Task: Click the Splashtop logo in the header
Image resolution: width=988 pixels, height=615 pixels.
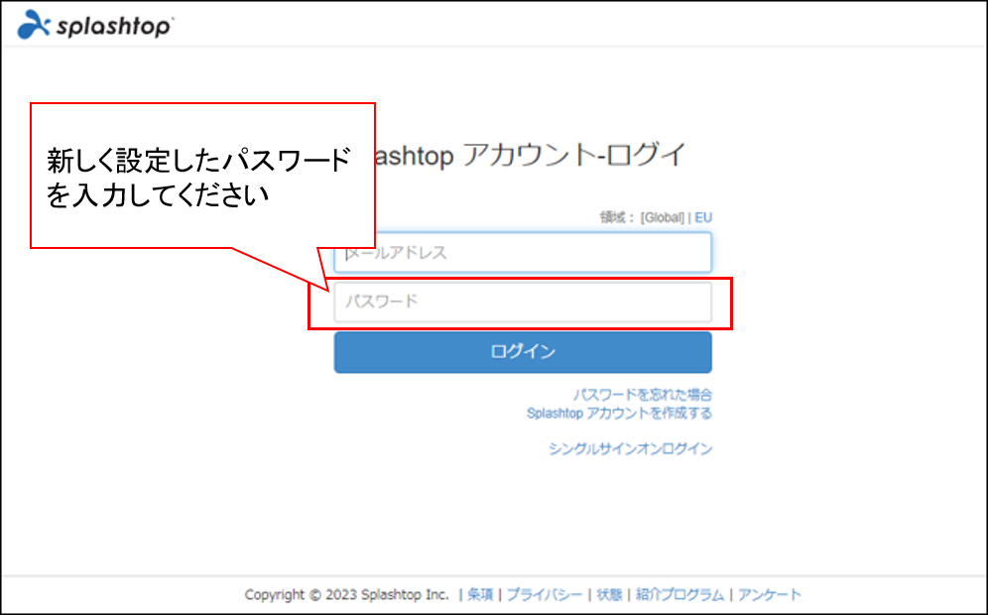Action: click(x=96, y=25)
